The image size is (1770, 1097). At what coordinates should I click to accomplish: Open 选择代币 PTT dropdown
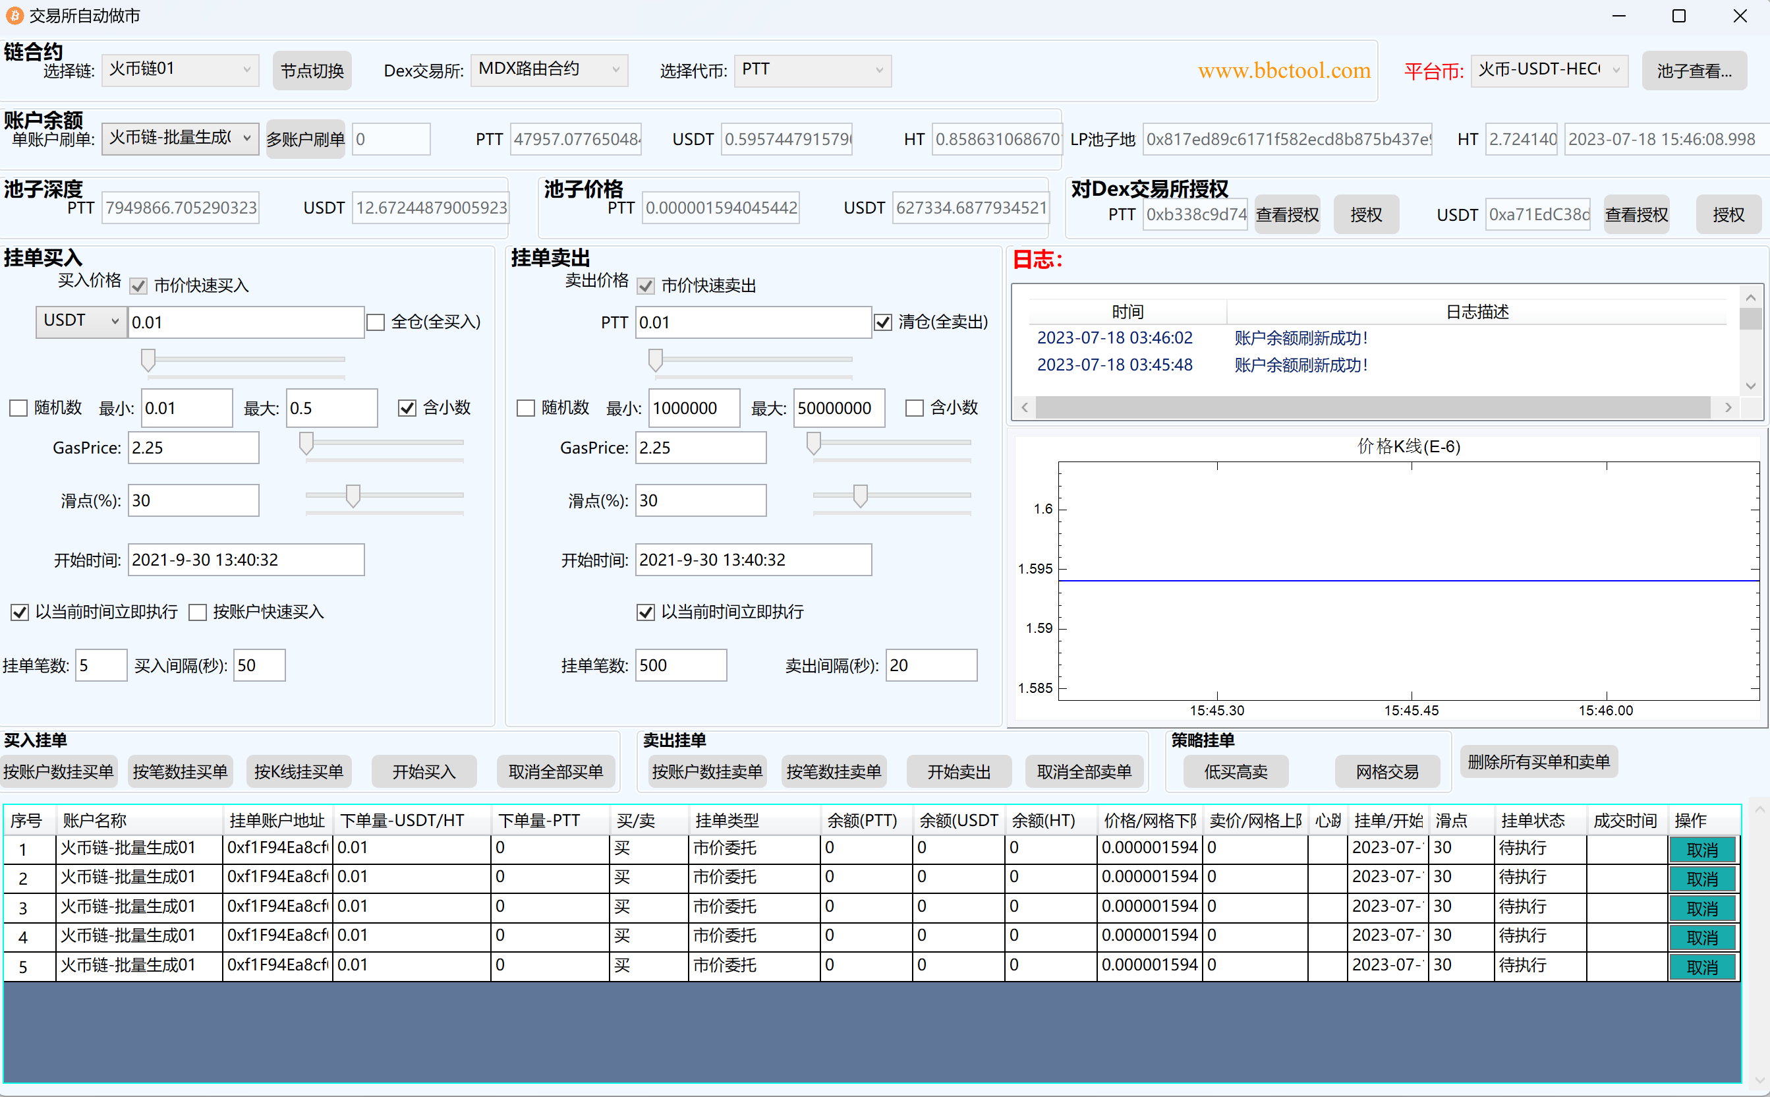point(812,70)
